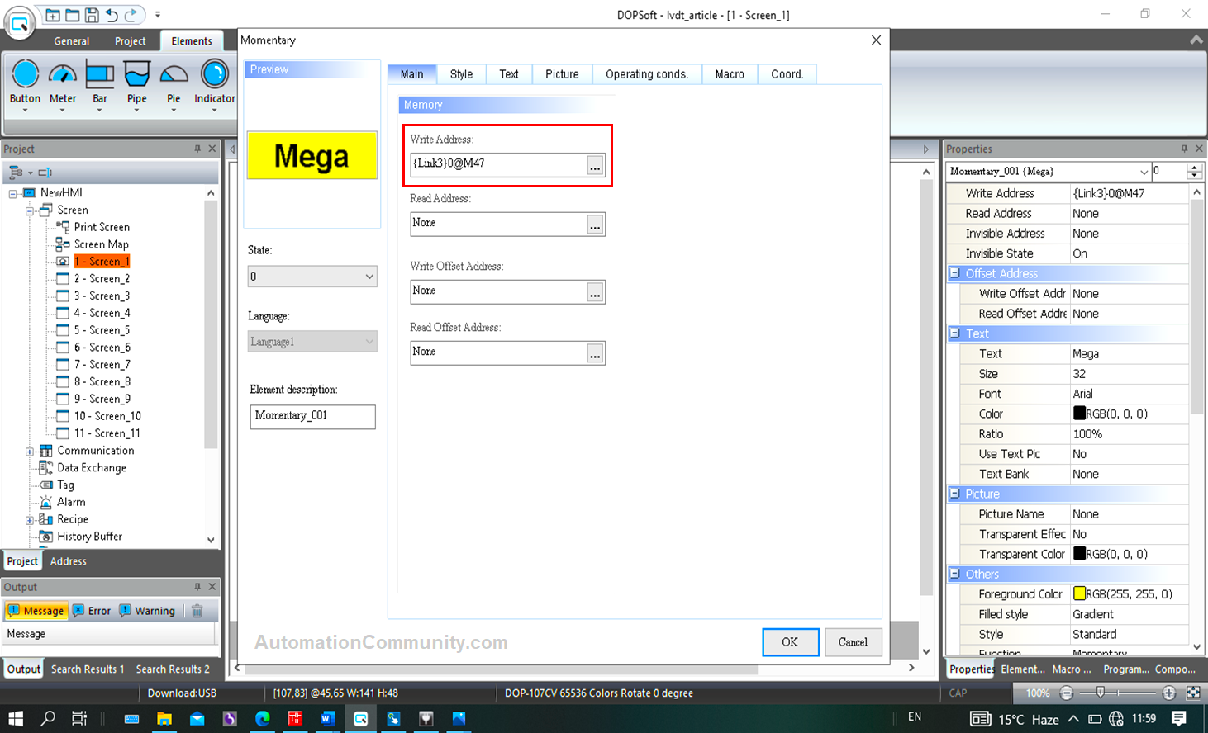Click the Write Address browse button
Viewport: 1208px width, 733px height.
595,165
